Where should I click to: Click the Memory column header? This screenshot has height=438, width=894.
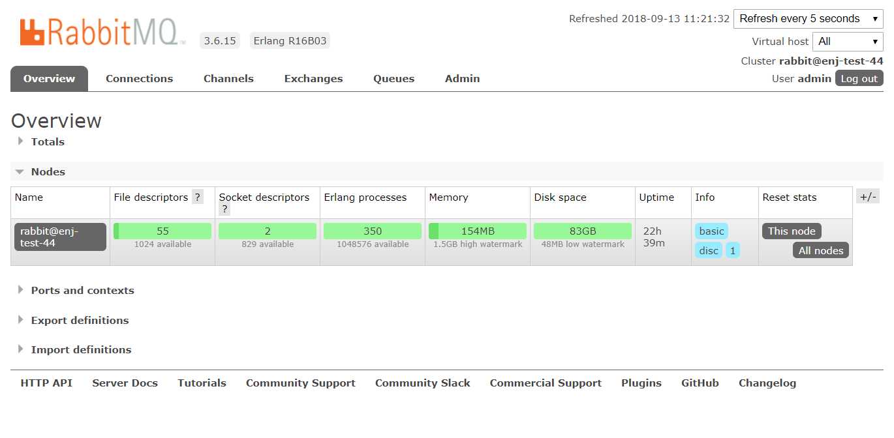click(x=448, y=197)
